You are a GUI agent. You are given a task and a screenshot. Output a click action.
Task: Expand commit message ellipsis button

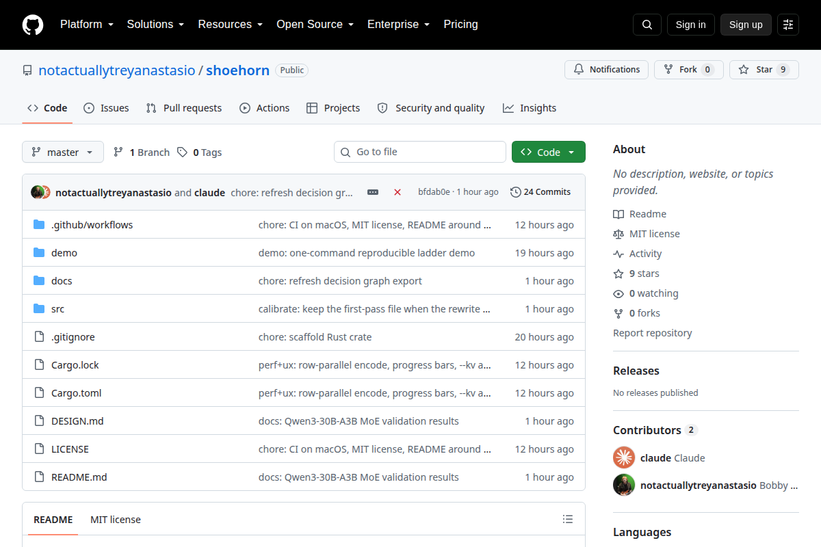click(x=373, y=192)
